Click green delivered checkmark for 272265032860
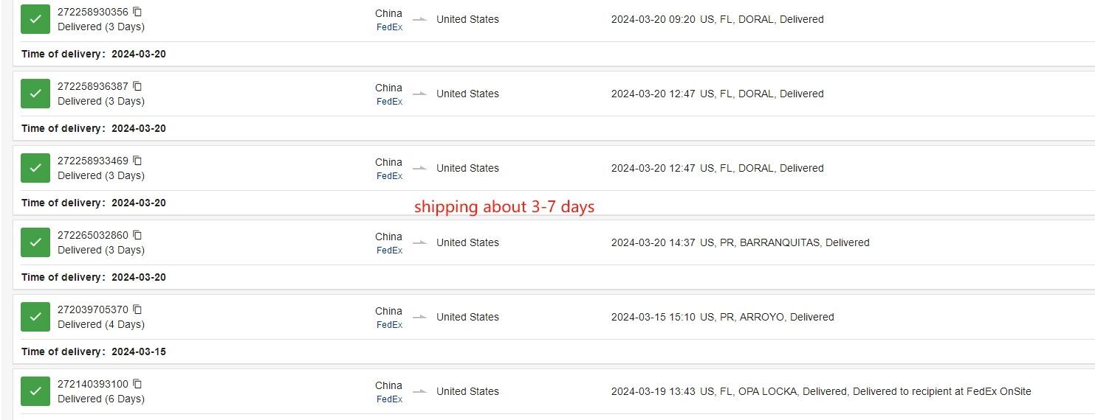 [x=35, y=242]
